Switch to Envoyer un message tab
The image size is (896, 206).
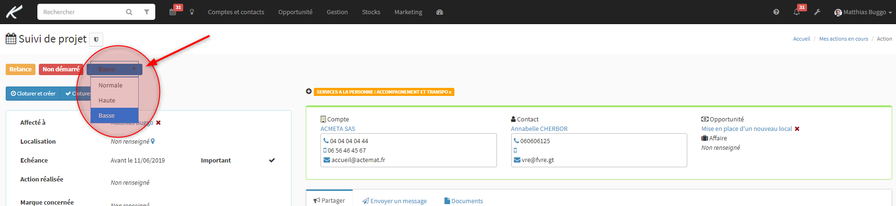coord(395,201)
